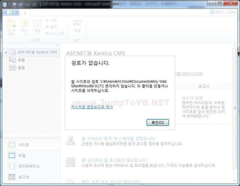
Task: Click the 설정 tree item icon
Action: click(12, 68)
